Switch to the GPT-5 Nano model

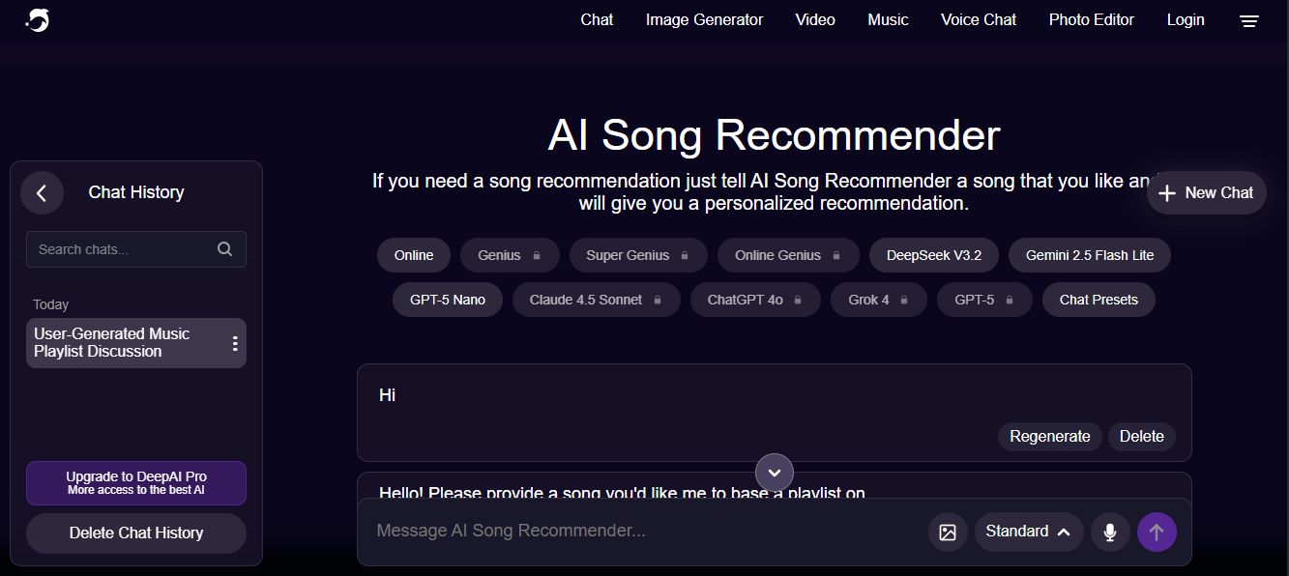click(447, 299)
